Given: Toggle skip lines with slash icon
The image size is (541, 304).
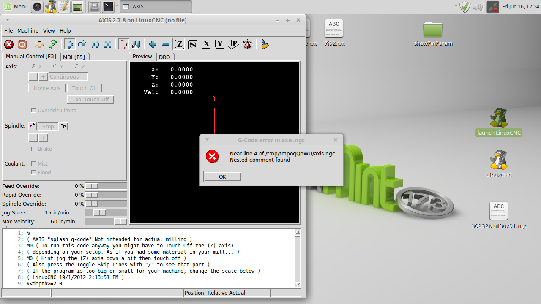Looking at the screenshot, I should coord(124,44).
